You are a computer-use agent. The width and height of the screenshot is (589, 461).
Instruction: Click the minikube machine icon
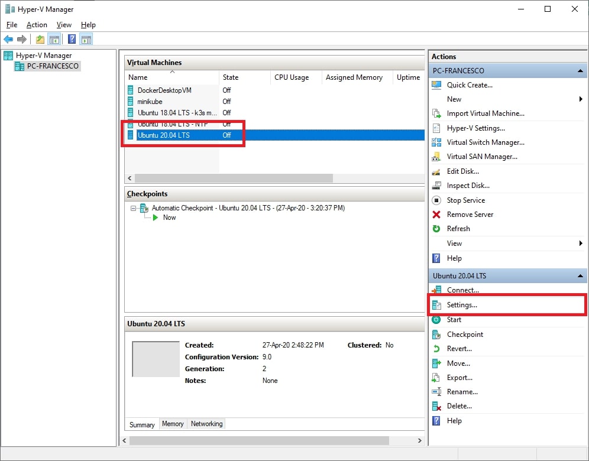tap(130, 101)
